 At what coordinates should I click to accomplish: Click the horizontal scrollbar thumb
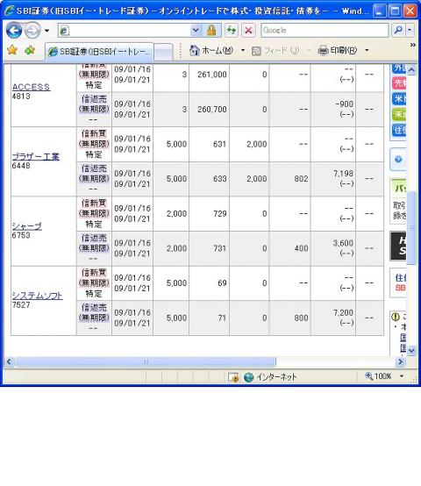click(146, 361)
